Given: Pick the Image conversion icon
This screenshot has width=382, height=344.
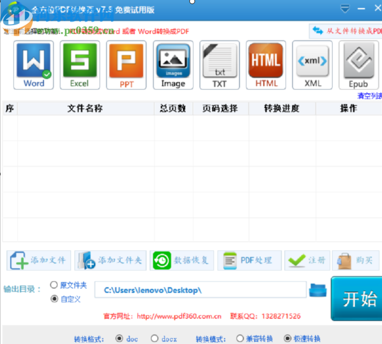Looking at the screenshot, I should (x=173, y=65).
